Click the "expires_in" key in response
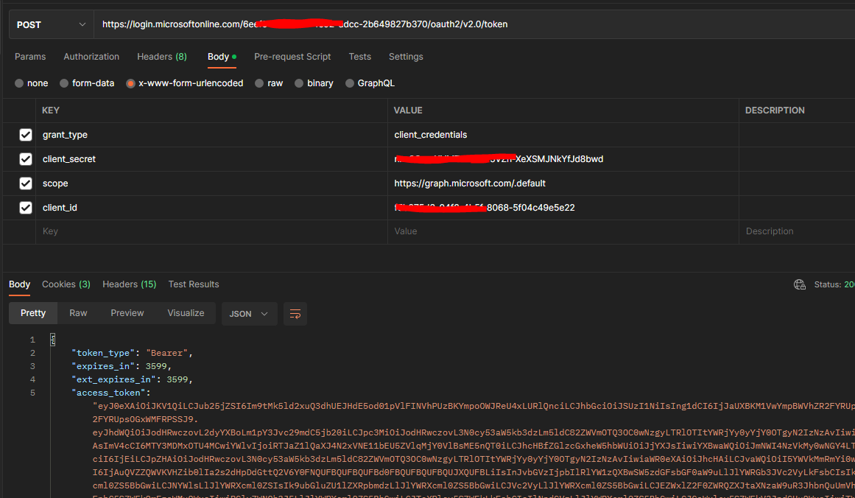 104,366
